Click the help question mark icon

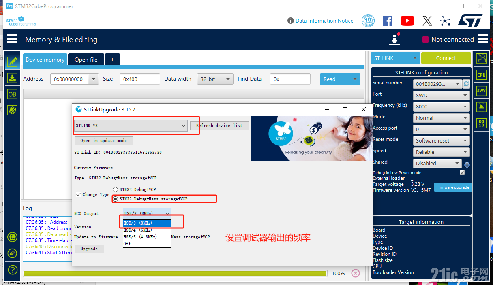pyautogui.click(x=13, y=269)
